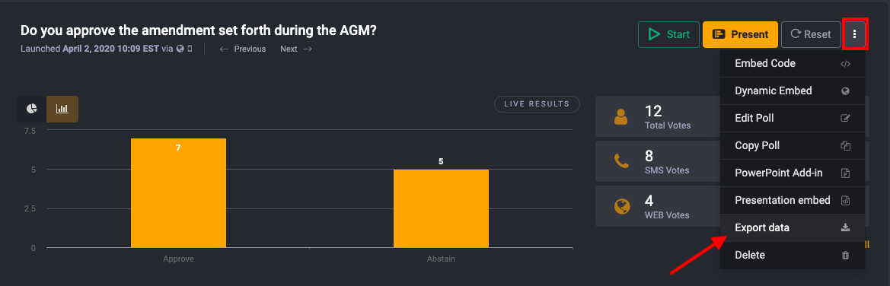Click the Embed Code angle-brackets icon

pos(845,64)
